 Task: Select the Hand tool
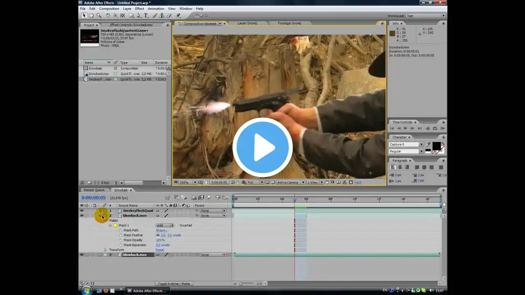pyautogui.click(x=91, y=16)
